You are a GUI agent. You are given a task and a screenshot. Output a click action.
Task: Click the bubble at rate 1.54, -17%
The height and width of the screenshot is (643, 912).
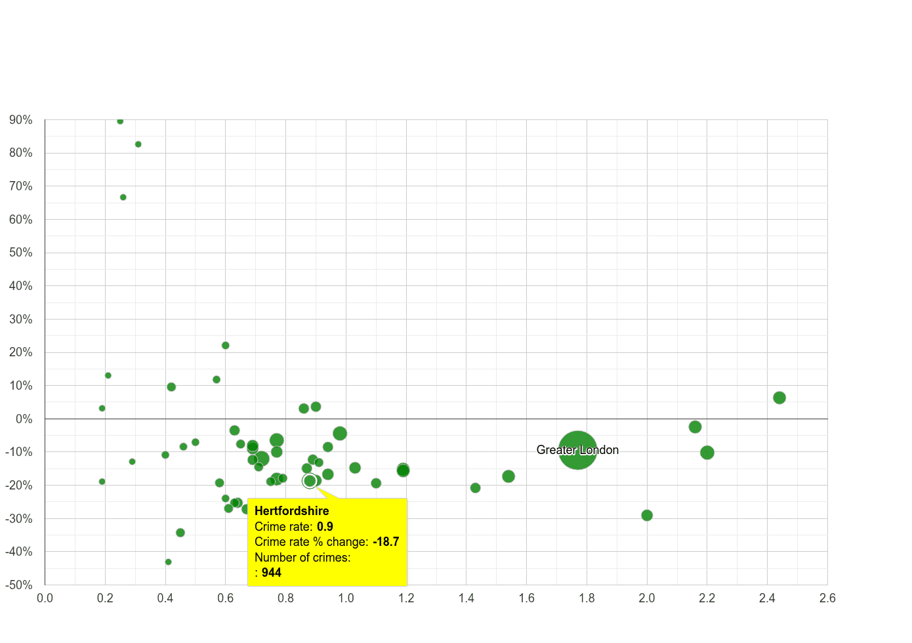(508, 476)
